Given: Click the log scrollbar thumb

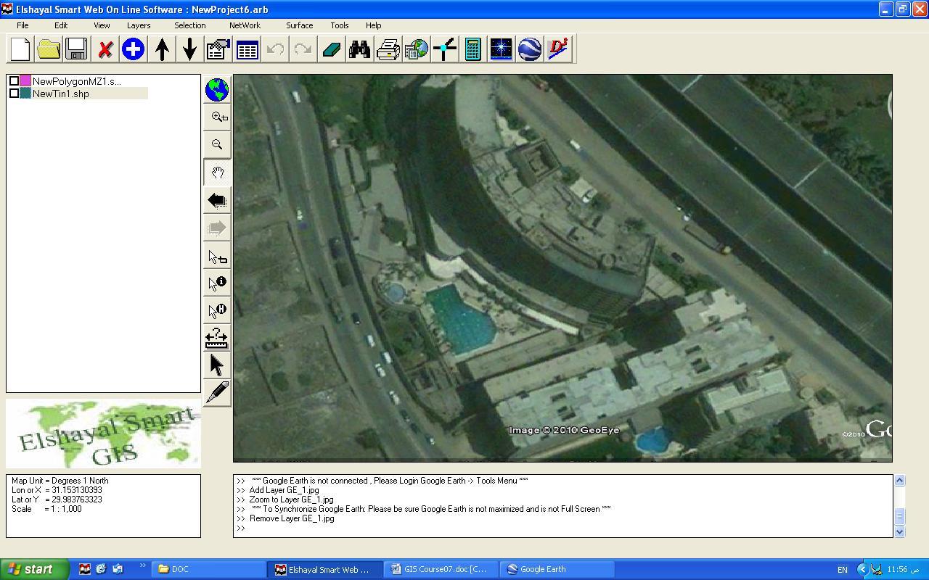Looking at the screenshot, I should coord(900,516).
